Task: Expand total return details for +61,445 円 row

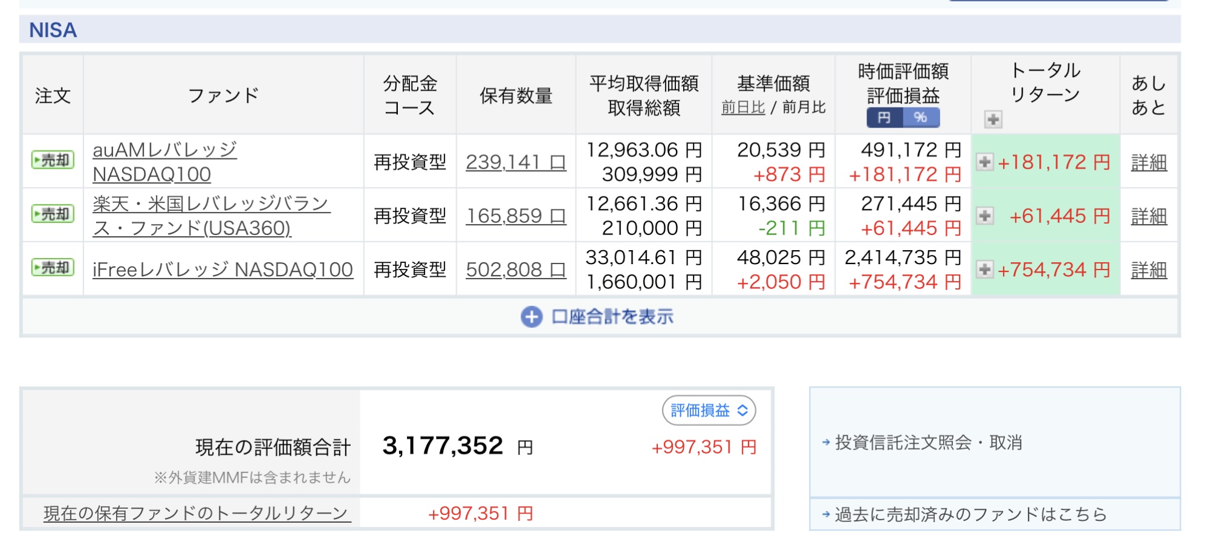Action: (985, 216)
